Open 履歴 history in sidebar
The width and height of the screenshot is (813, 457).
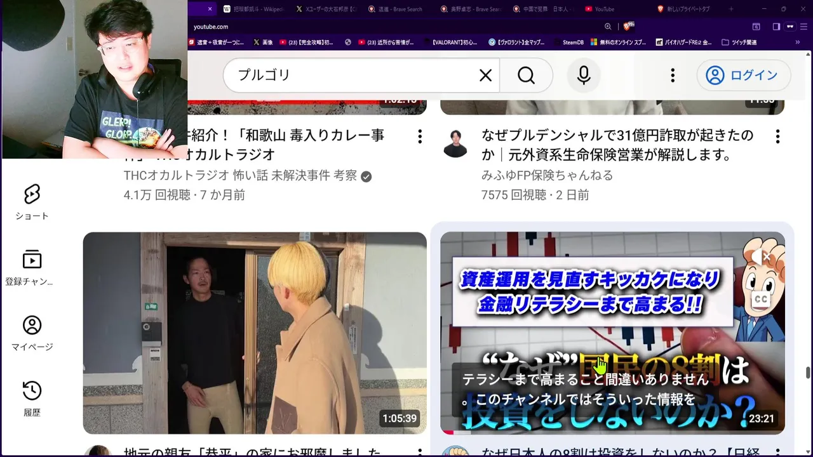pos(32,399)
